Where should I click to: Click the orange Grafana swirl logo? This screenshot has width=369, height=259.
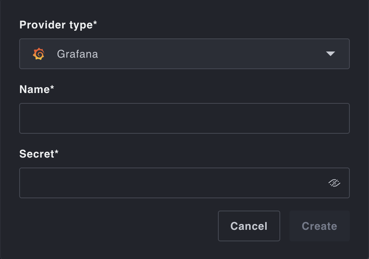pyautogui.click(x=38, y=54)
